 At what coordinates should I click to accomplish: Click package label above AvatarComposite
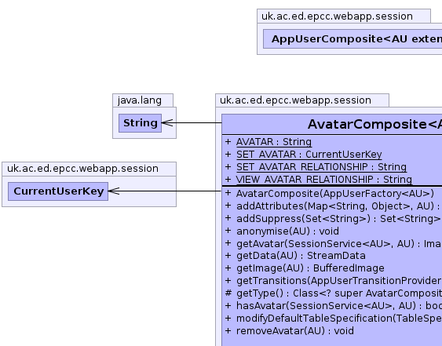tap(295, 100)
